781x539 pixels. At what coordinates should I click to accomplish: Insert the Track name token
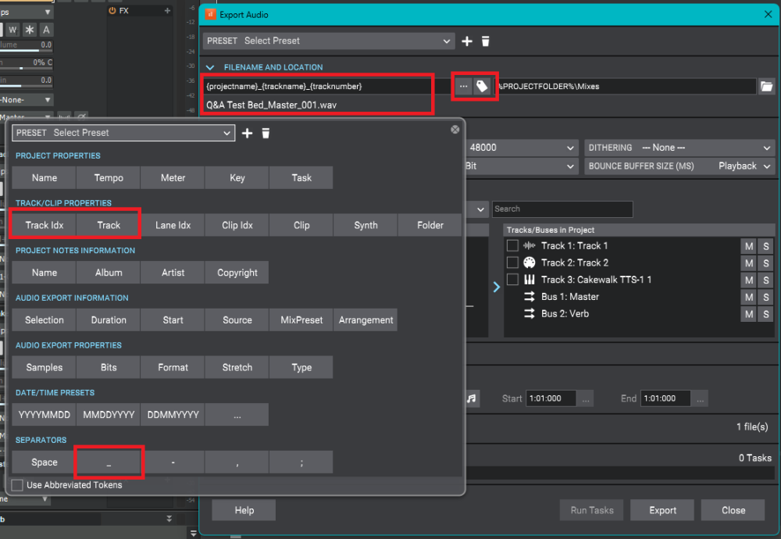[x=109, y=225]
